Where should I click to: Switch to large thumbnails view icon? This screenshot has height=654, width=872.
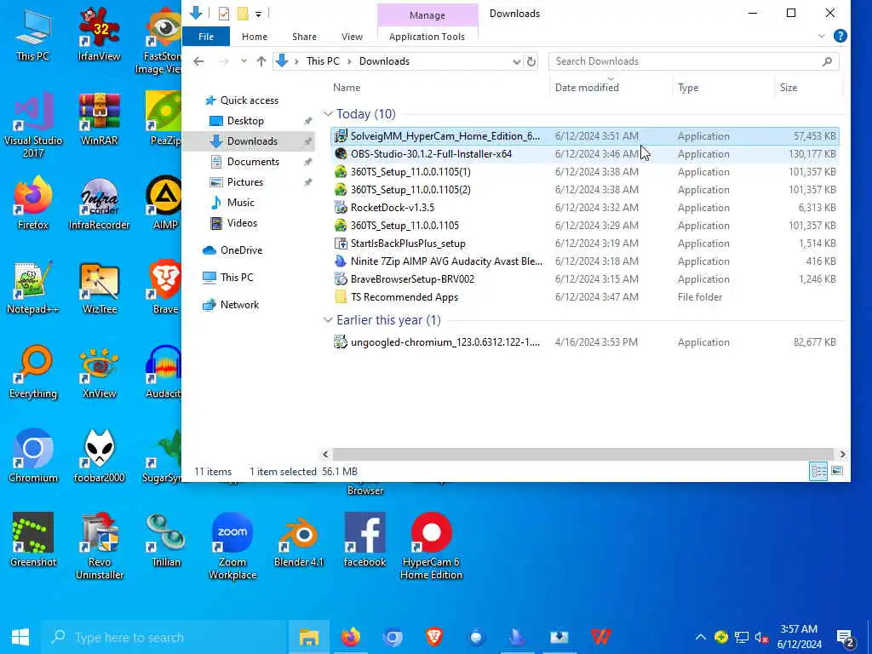(x=837, y=472)
